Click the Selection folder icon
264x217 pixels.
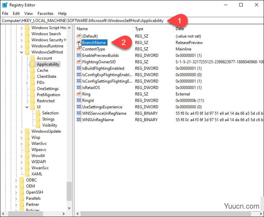coord(38,113)
